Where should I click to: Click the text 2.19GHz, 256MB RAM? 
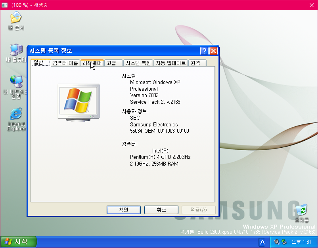tap(154, 164)
